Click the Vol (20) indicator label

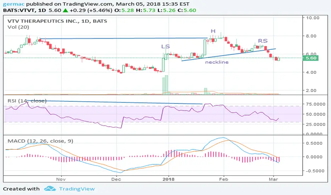(18, 27)
